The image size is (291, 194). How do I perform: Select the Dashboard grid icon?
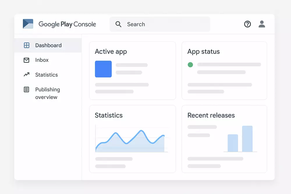[27, 45]
